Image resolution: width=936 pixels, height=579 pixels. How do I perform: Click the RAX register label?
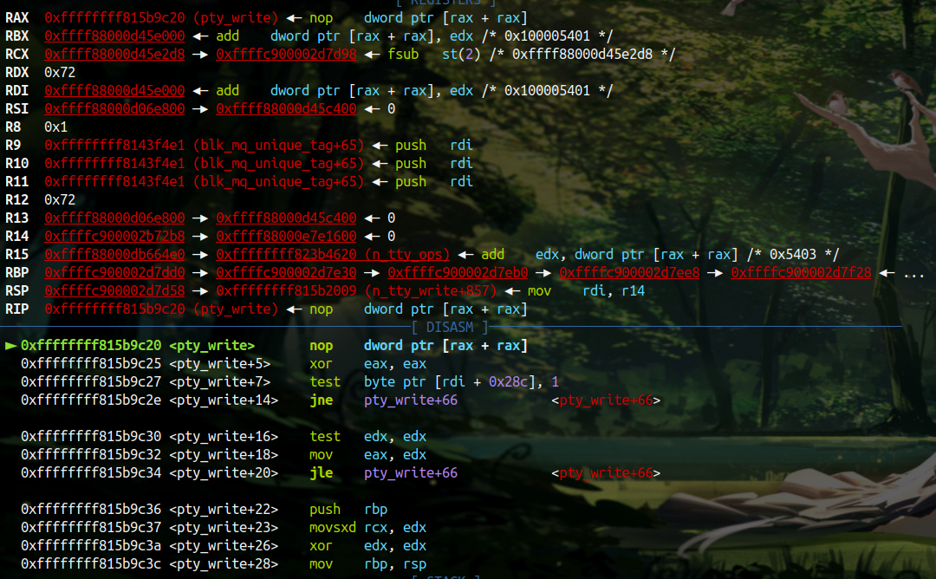pyautogui.click(x=16, y=17)
